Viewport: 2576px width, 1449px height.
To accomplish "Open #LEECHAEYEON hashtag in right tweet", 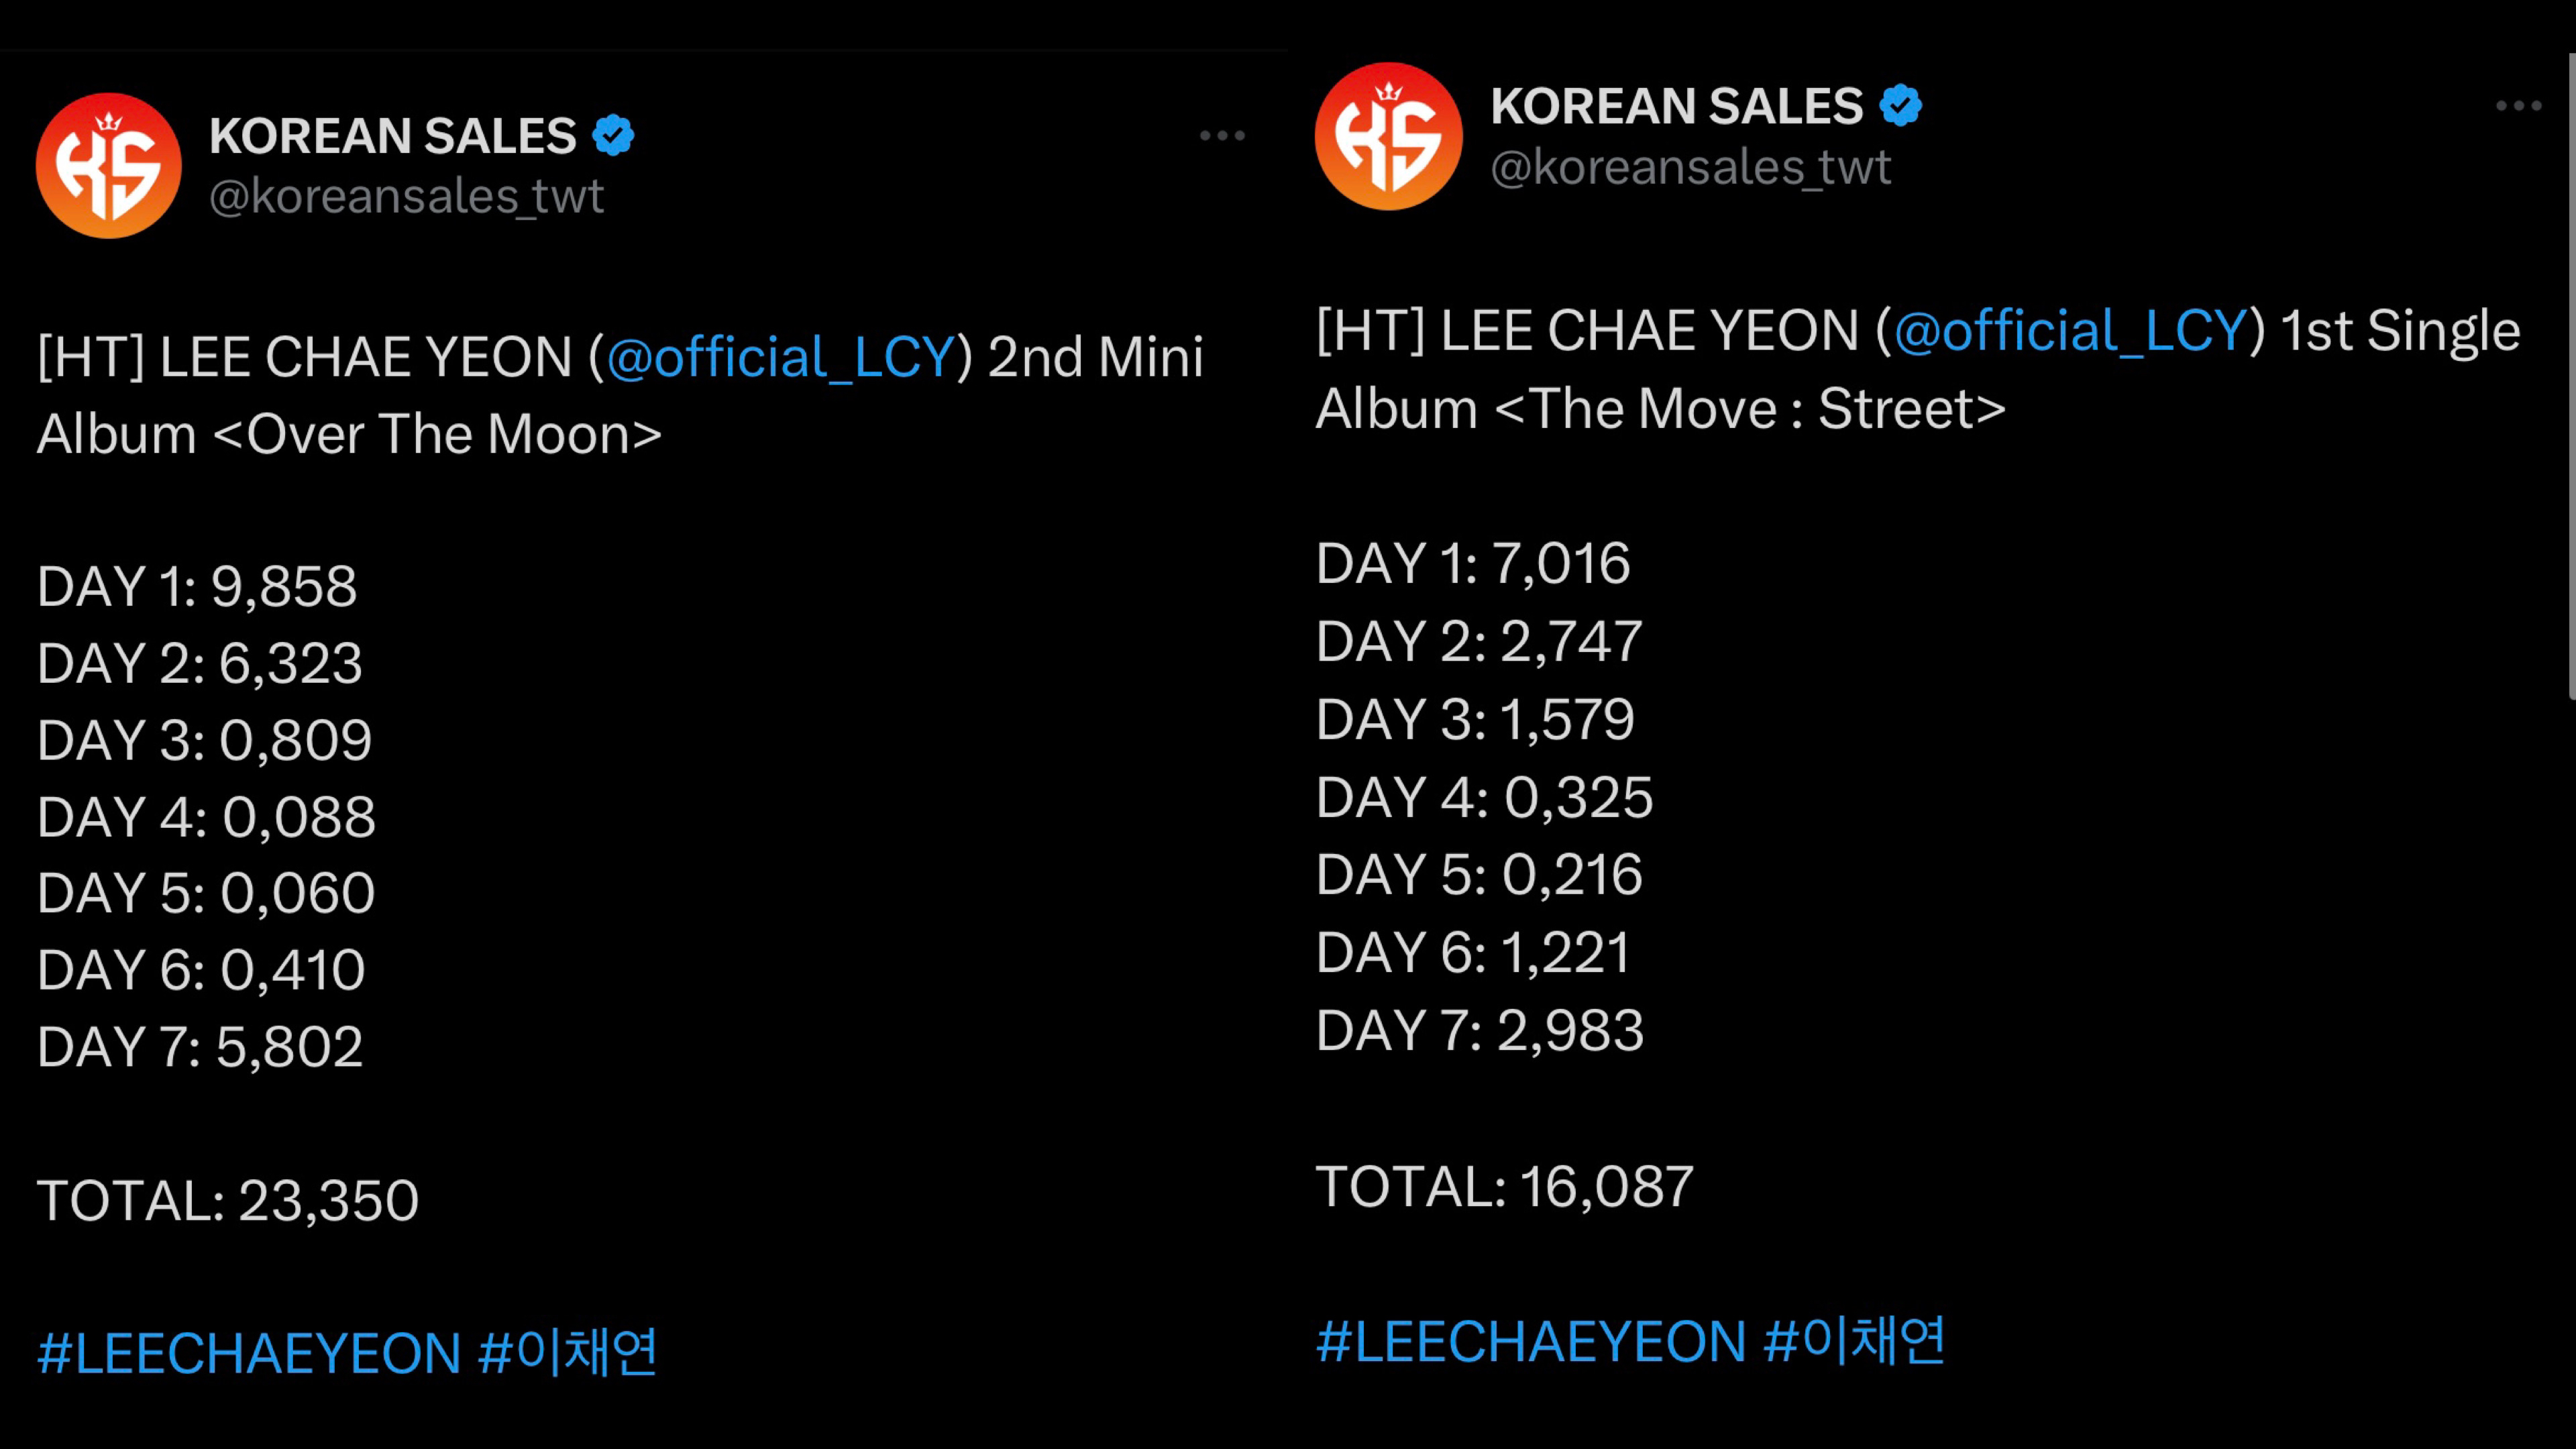I will point(1531,1341).
